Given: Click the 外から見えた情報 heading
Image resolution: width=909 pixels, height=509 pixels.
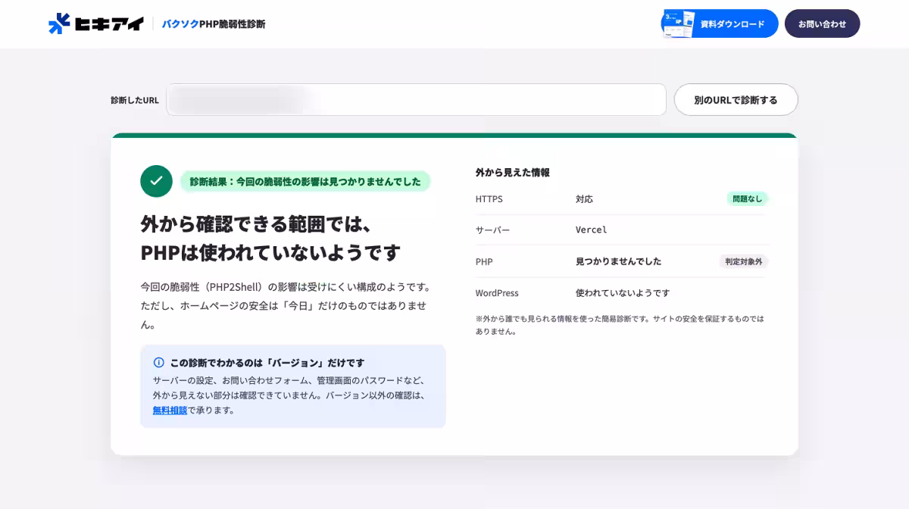Looking at the screenshot, I should pyautogui.click(x=513, y=173).
